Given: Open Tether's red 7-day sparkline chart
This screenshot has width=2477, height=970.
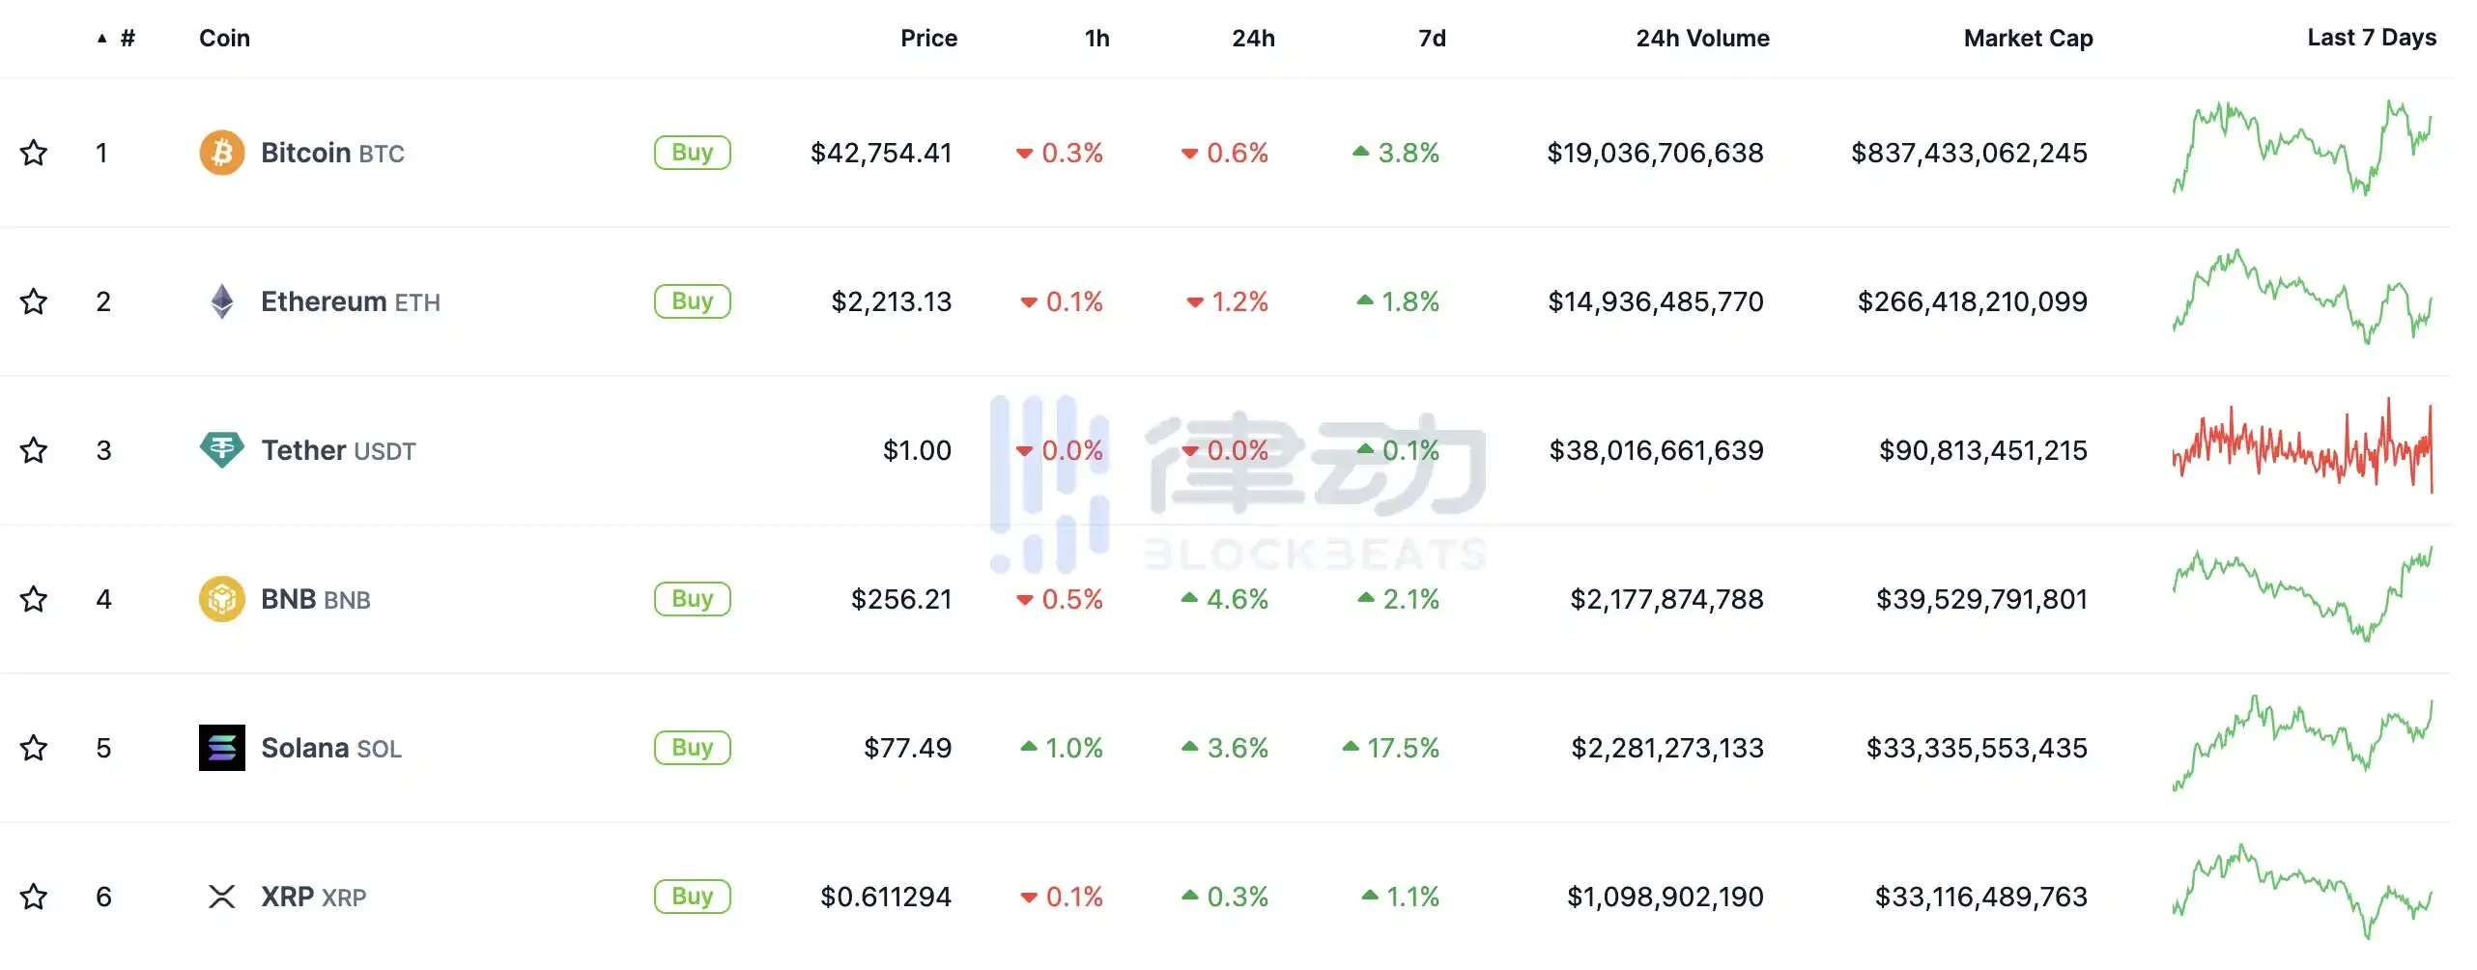Looking at the screenshot, I should [x=2302, y=448].
